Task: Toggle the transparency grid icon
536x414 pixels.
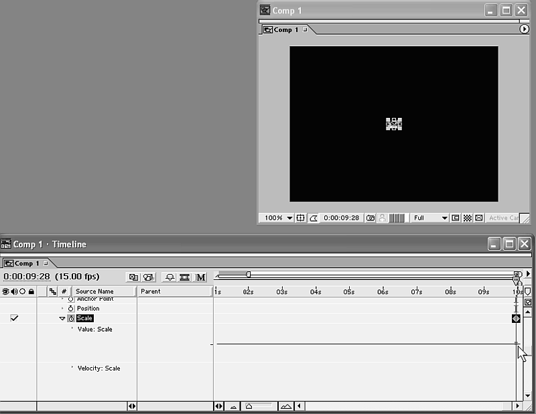Action: [467, 218]
